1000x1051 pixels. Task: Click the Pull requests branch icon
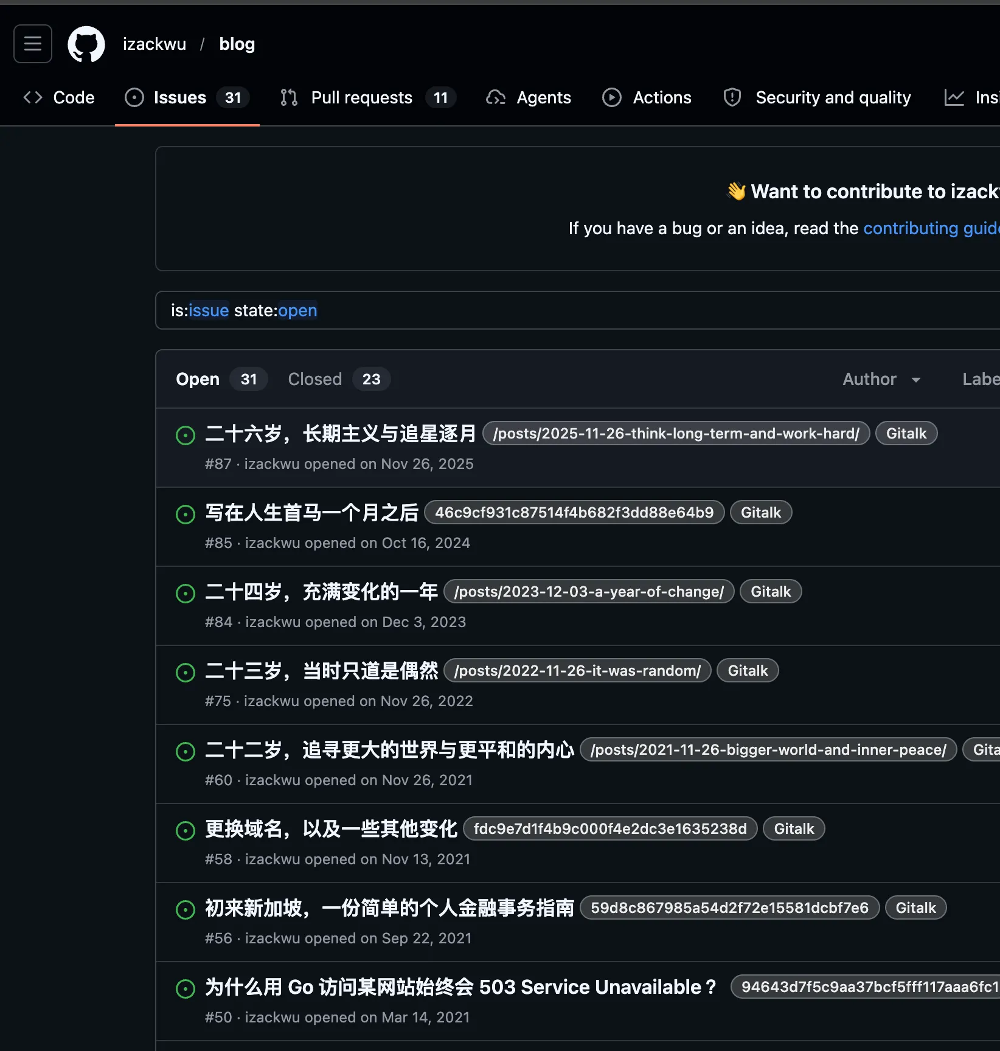coord(289,97)
